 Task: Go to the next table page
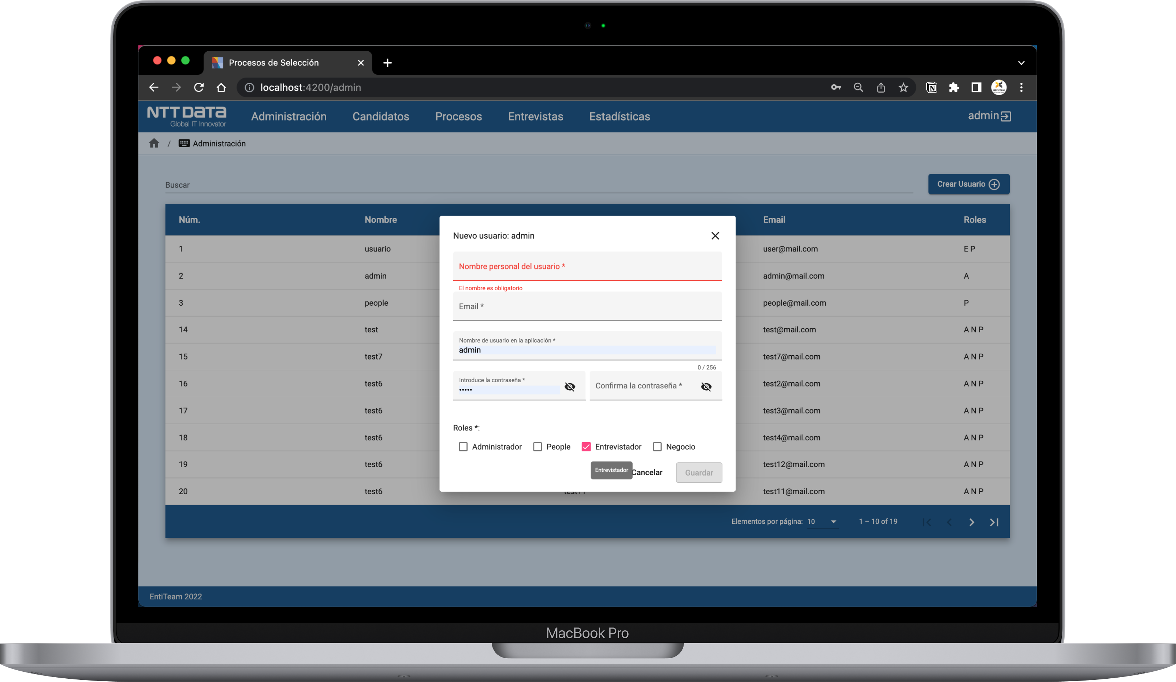(x=972, y=522)
